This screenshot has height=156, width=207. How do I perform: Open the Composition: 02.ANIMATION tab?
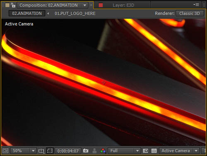click(48, 5)
